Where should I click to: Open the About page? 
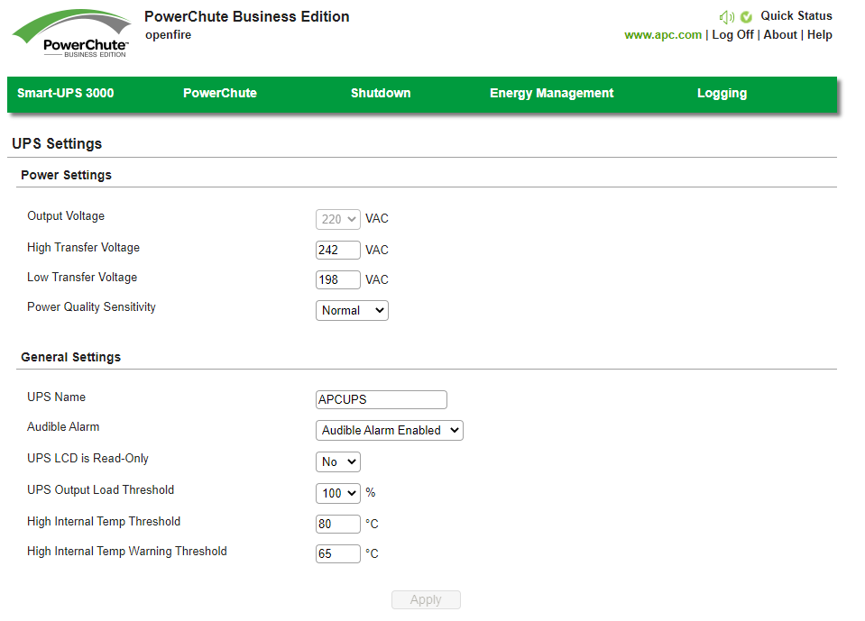(x=780, y=35)
